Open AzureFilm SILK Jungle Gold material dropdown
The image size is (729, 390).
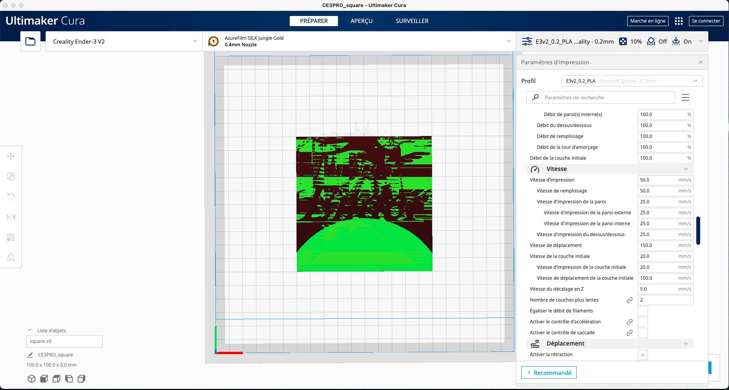point(359,41)
